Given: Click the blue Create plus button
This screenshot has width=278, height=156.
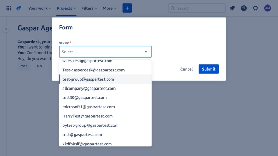Looking at the screenshot, I should (127, 8).
